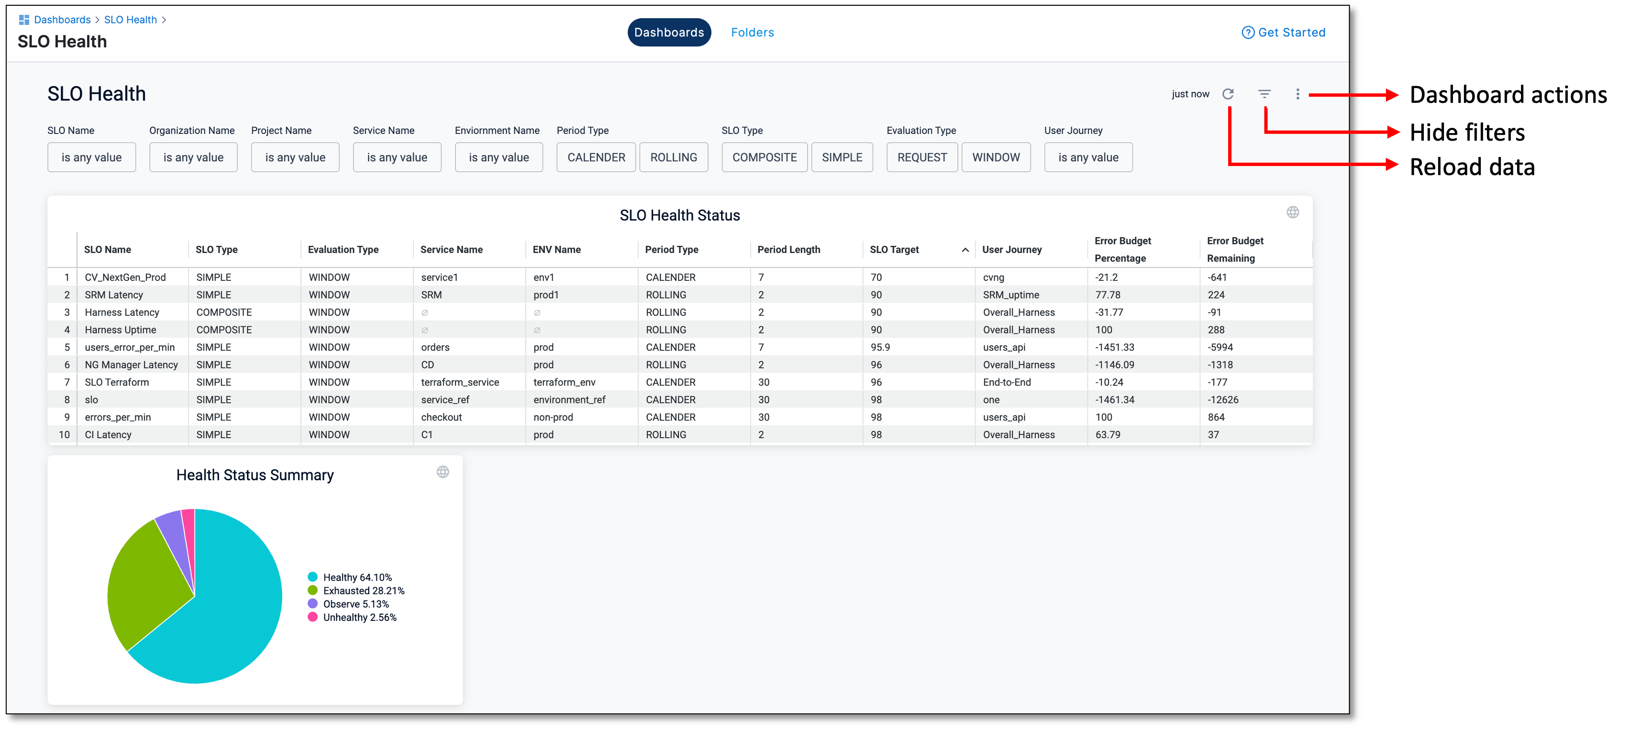Screen dimensions: 1642x730
Task: Open the SLO Name filter dropdown
Action: [x=91, y=157]
